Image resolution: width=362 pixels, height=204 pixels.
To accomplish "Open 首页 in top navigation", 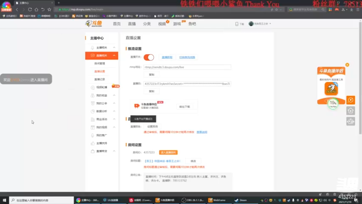I will [117, 24].
